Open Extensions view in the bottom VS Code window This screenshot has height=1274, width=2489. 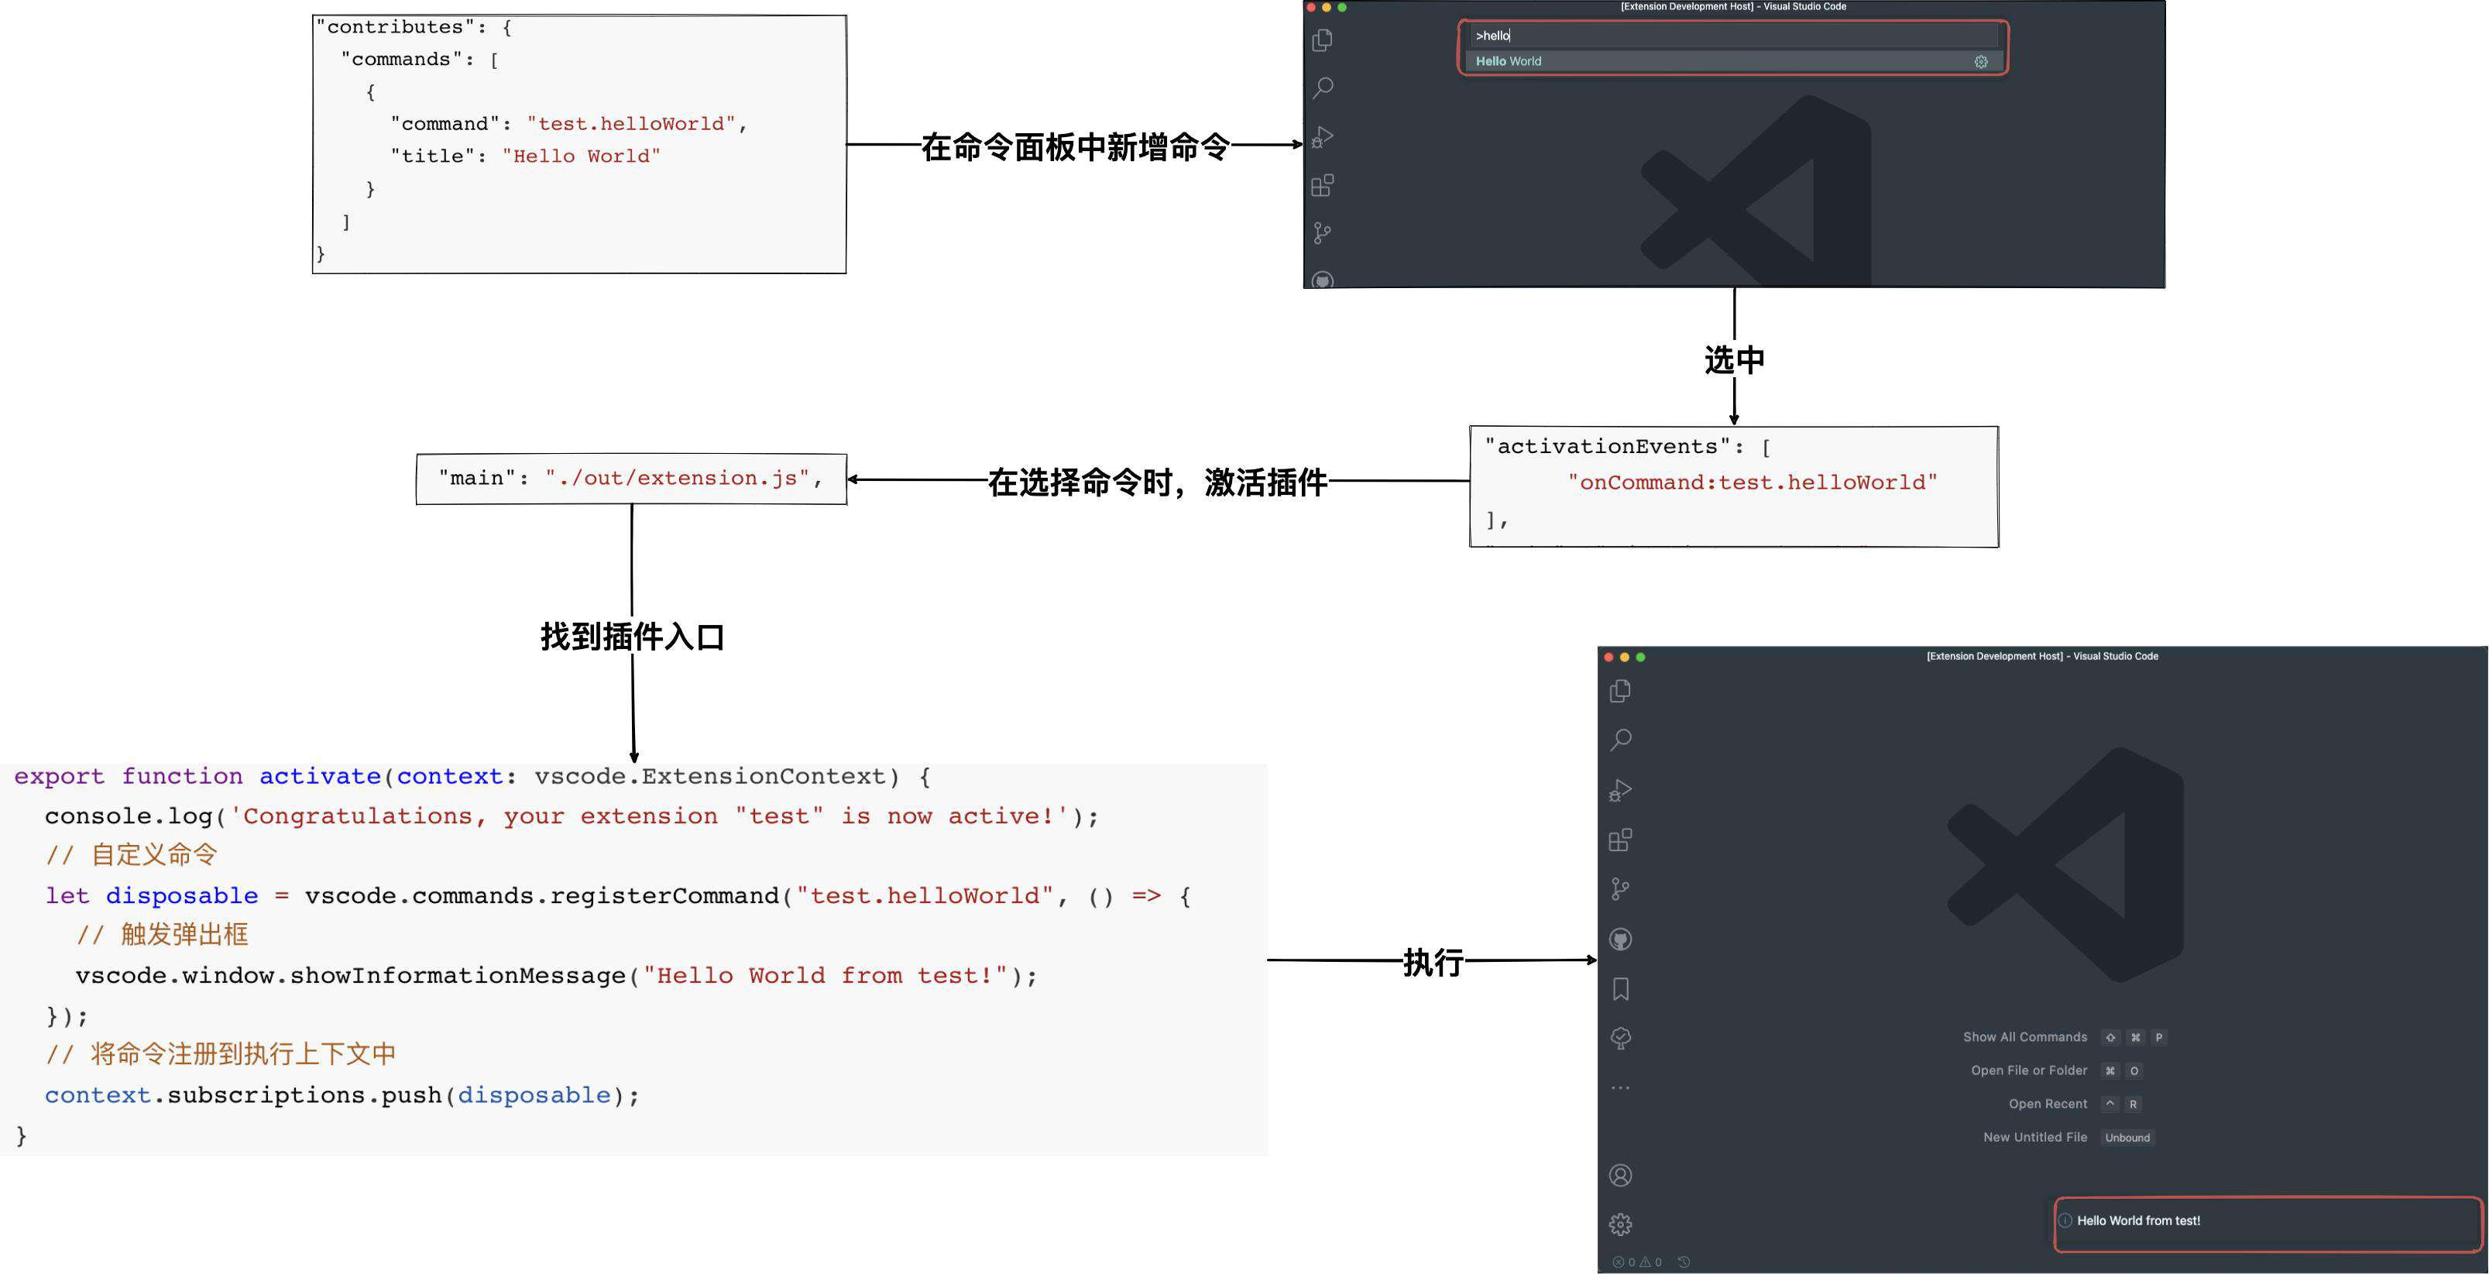1620,840
